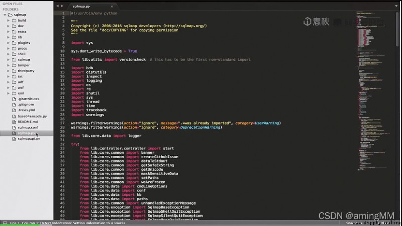Expand the shell folder arrow
The height and width of the screenshot is (226, 402).
(8, 54)
